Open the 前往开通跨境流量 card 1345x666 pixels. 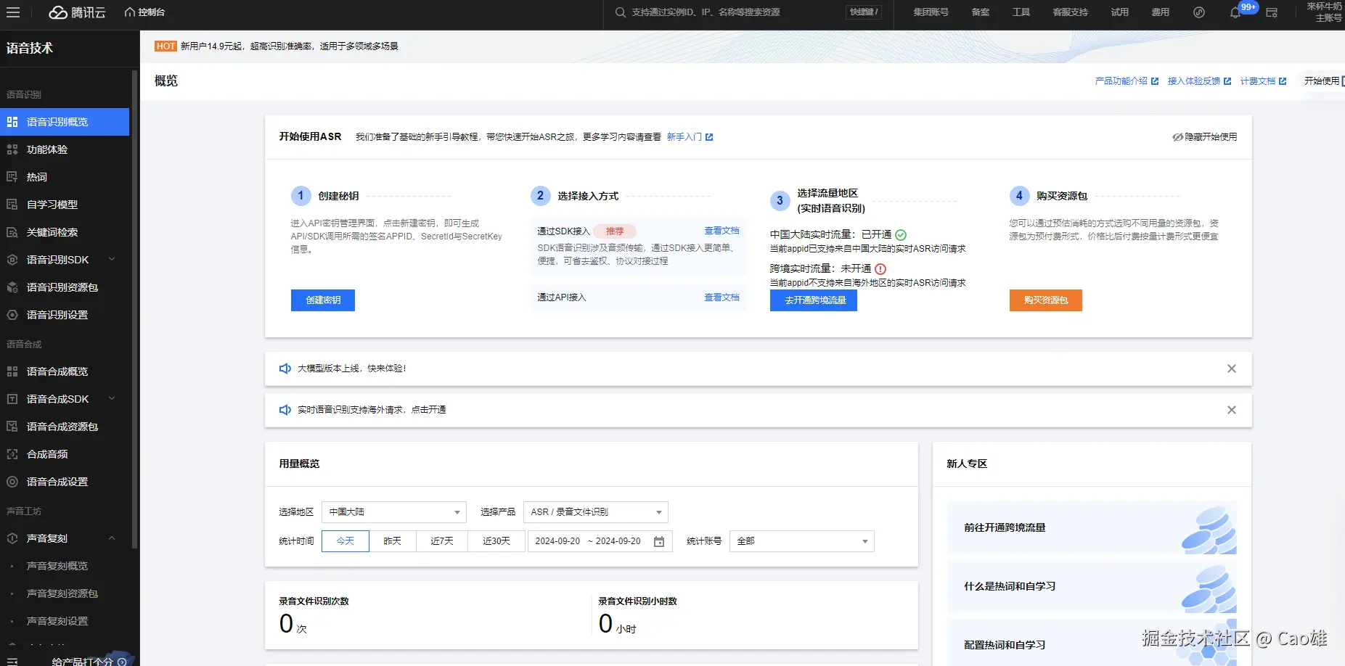point(1092,528)
